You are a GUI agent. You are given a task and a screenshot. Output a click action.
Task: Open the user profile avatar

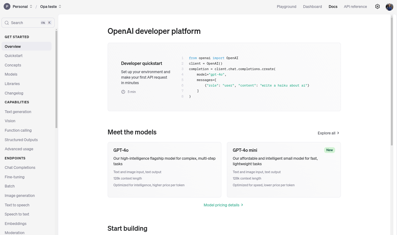click(x=389, y=7)
